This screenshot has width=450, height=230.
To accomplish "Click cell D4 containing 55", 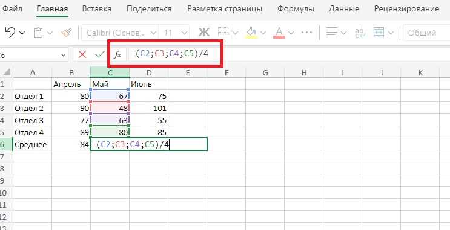I will click(x=148, y=121).
